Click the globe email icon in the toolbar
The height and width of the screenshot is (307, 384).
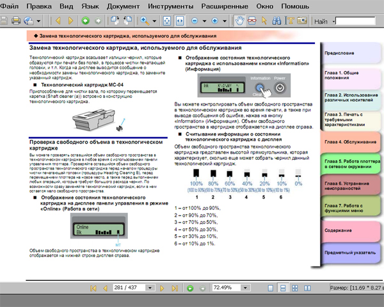[x=29, y=21]
